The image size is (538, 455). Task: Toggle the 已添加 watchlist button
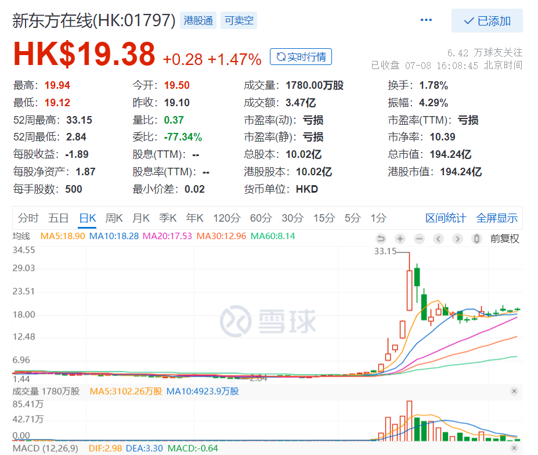click(487, 21)
